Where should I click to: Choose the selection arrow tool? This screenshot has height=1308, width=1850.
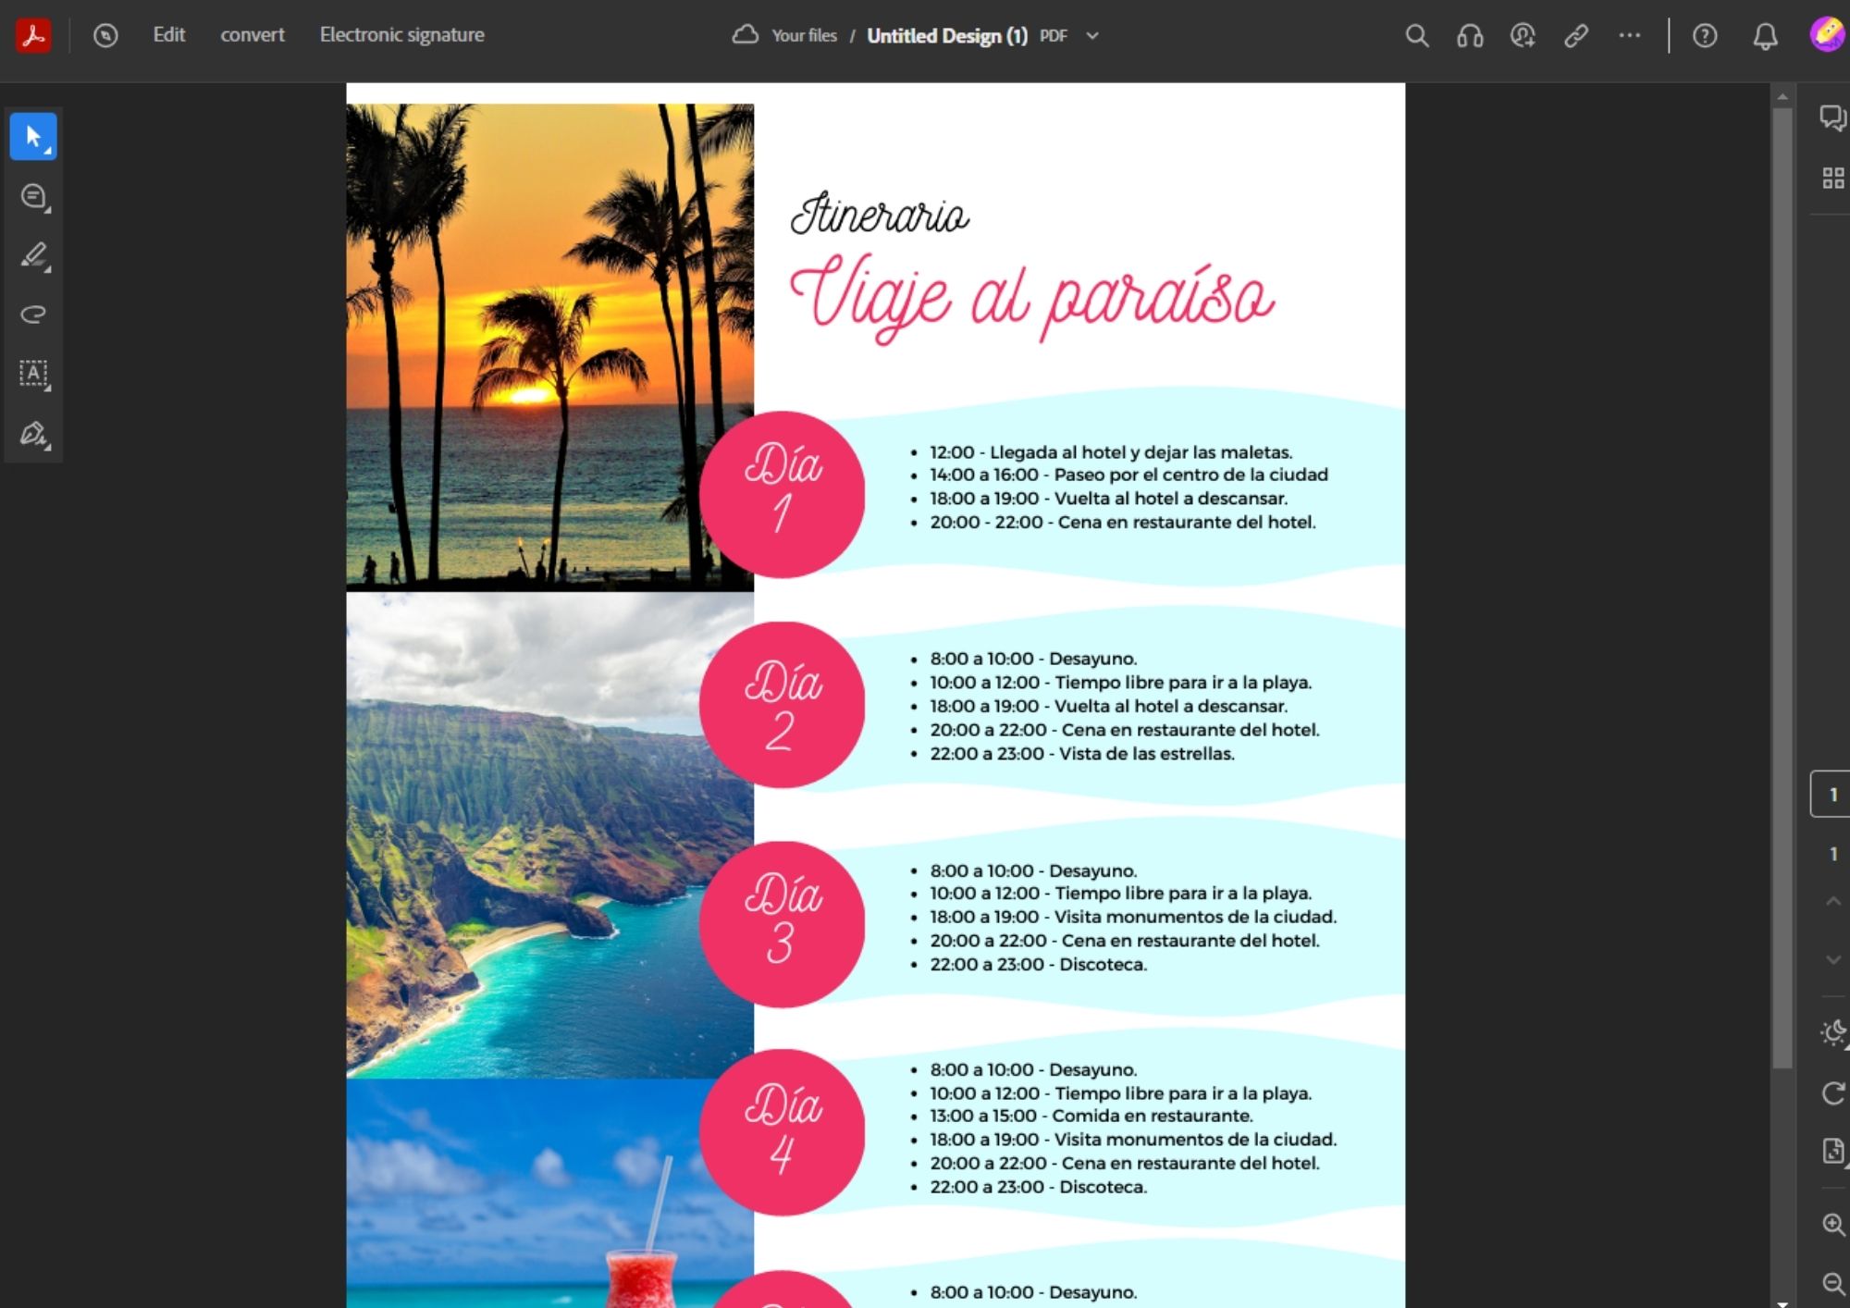coord(33,137)
